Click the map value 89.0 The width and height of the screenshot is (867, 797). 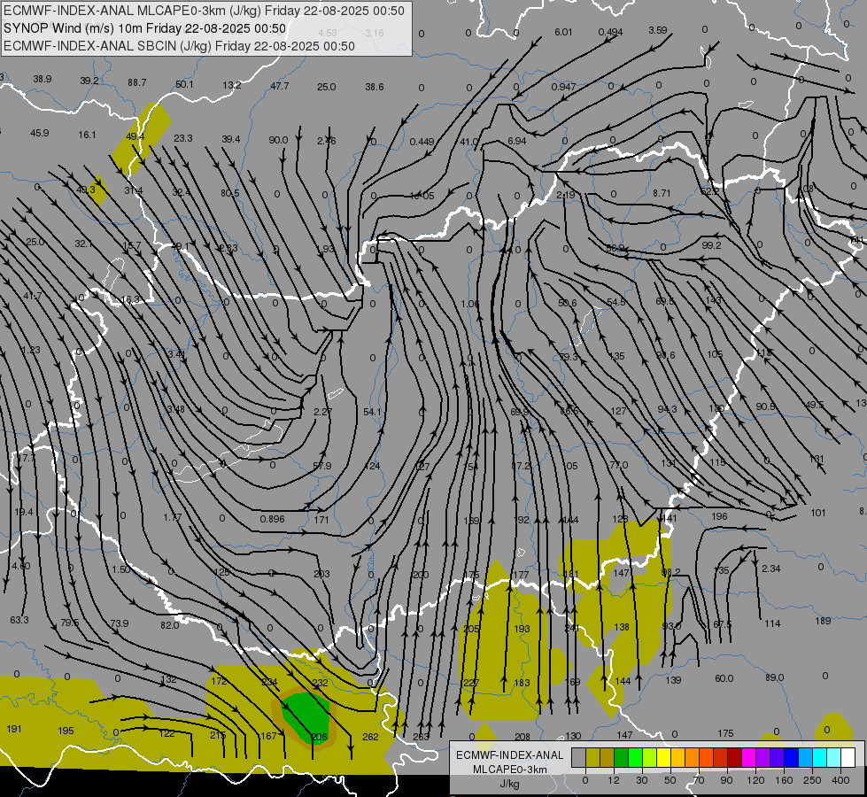click(774, 677)
